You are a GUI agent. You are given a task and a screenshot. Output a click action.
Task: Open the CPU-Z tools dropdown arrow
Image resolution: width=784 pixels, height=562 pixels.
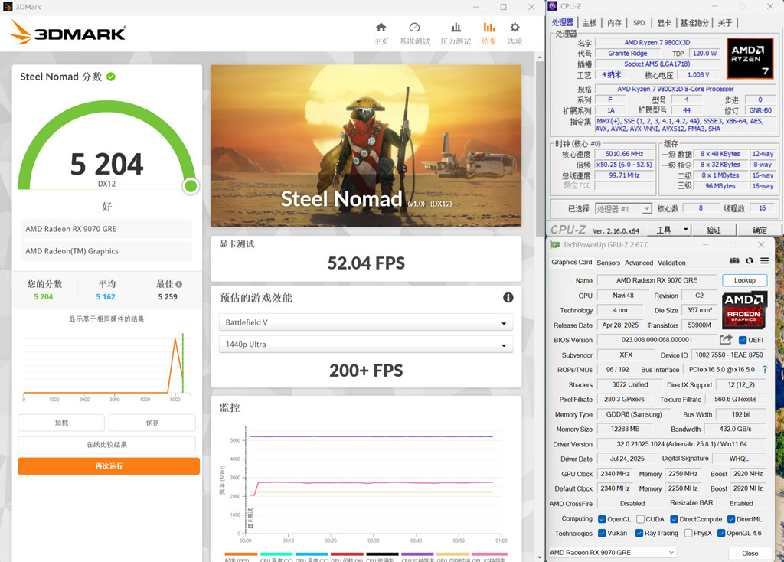tap(686, 230)
